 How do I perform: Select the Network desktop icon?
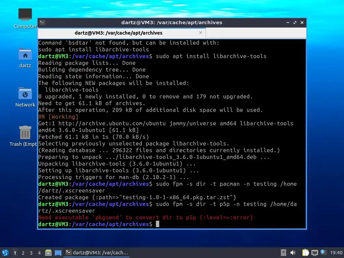[25, 97]
